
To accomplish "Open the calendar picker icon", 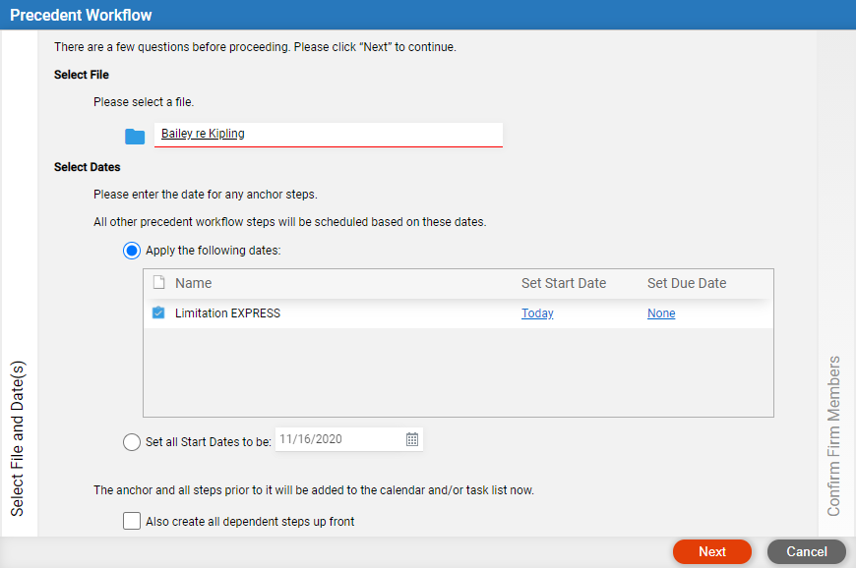I will pos(412,439).
